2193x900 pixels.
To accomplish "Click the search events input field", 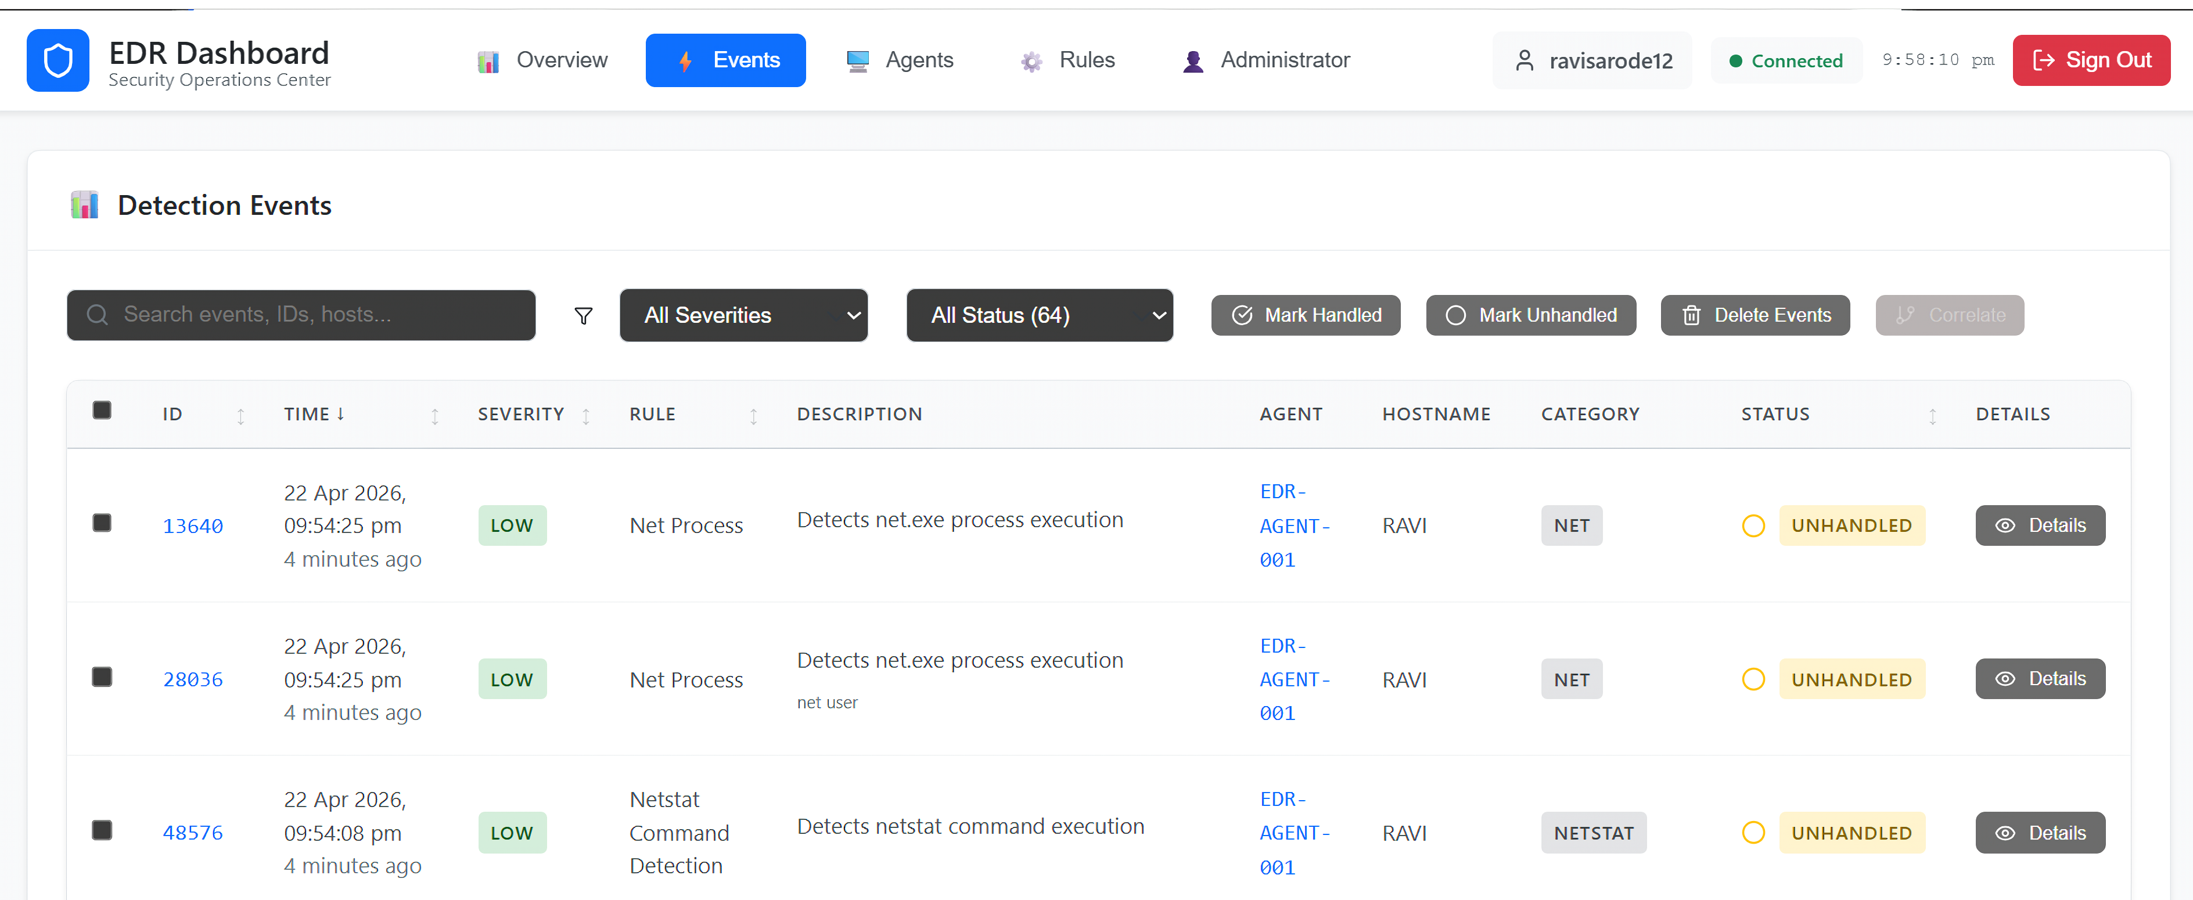I will pyautogui.click(x=301, y=315).
